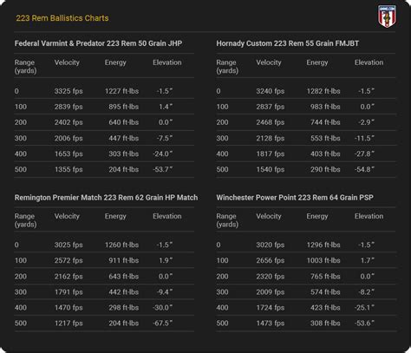
Task: Select the 1260 ft-lbs energy value
Action: click(x=121, y=245)
